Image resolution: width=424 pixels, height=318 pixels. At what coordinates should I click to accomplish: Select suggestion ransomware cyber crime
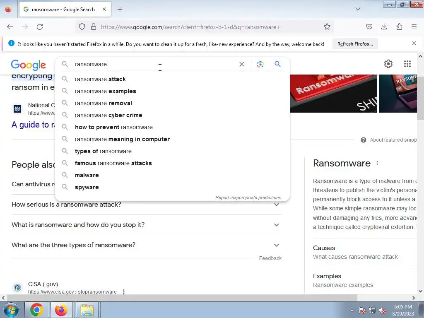point(172,115)
